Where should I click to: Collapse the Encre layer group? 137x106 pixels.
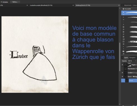pyautogui.click(x=122, y=77)
